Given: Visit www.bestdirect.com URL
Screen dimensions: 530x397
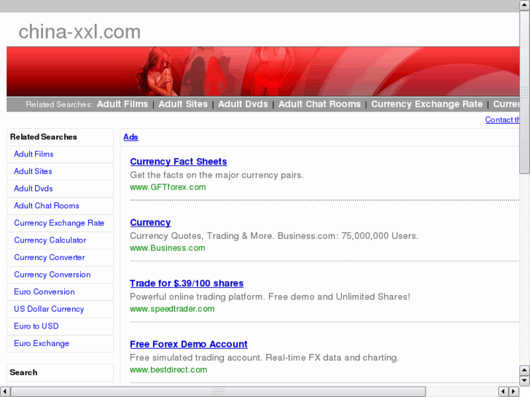Looking at the screenshot, I should click(168, 369).
